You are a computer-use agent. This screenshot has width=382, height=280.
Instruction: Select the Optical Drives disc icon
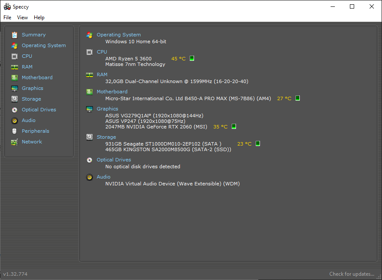15,110
